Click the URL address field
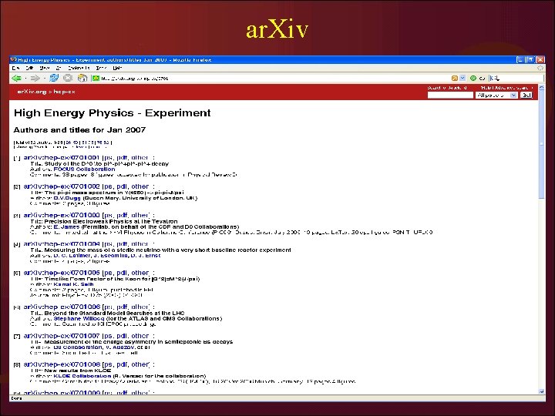The height and width of the screenshot is (416, 555). click(x=271, y=78)
